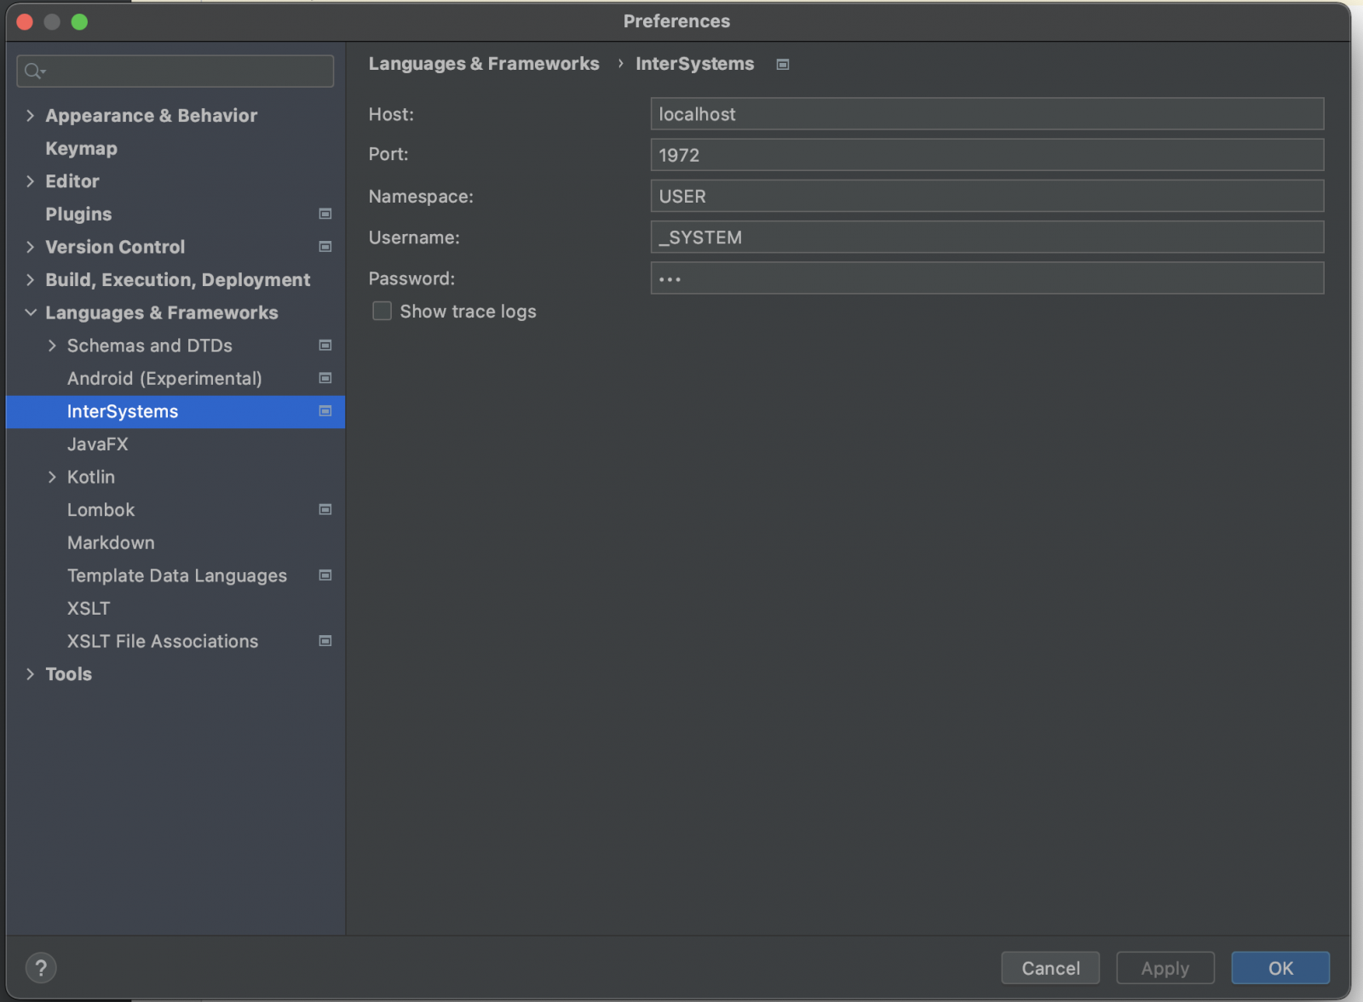Expand Appearance & Behavior section
The height and width of the screenshot is (1002, 1363).
(x=31, y=116)
